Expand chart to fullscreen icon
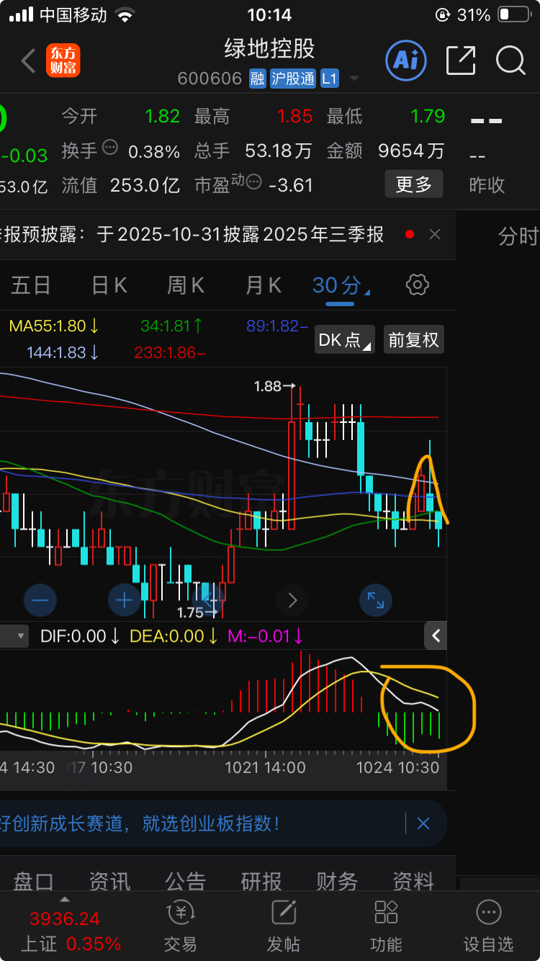The width and height of the screenshot is (540, 961). (x=376, y=599)
